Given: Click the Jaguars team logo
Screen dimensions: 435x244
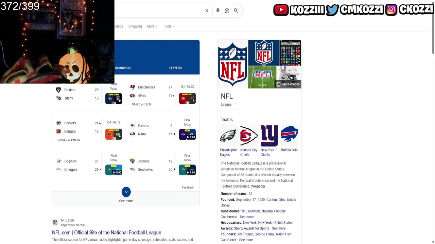Looking at the screenshot, I should click(132, 161).
